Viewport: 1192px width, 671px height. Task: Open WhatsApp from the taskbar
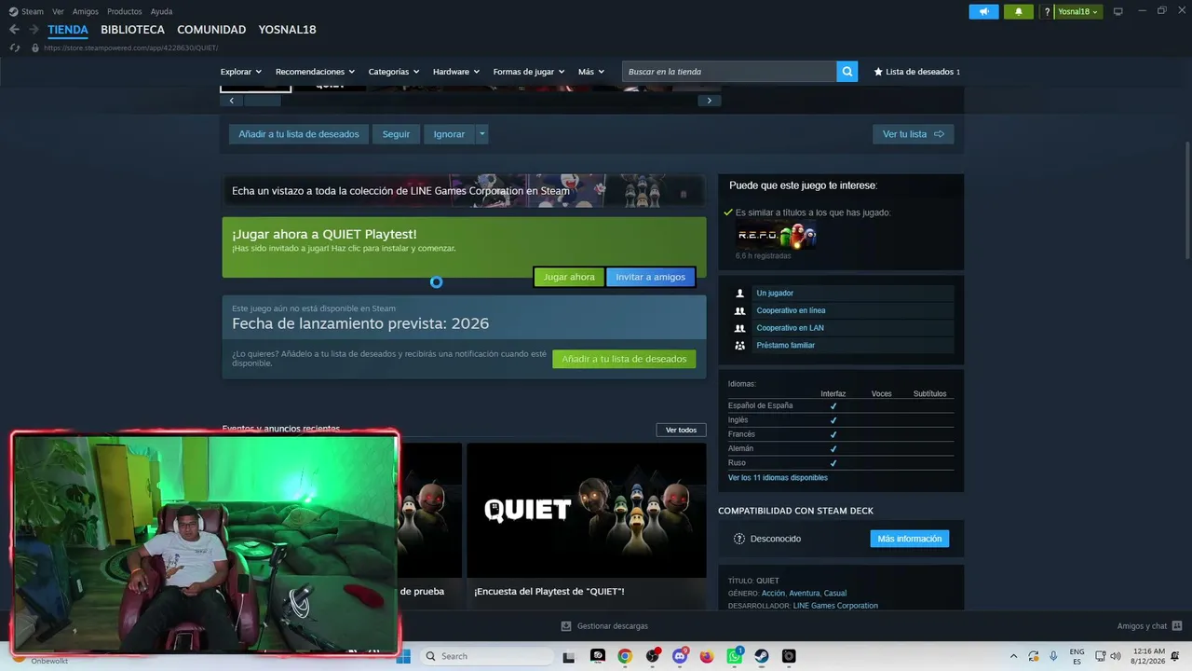[x=735, y=656]
